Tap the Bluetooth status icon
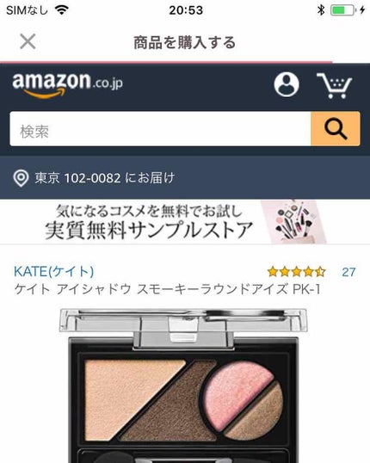The image size is (370, 463). [x=321, y=10]
